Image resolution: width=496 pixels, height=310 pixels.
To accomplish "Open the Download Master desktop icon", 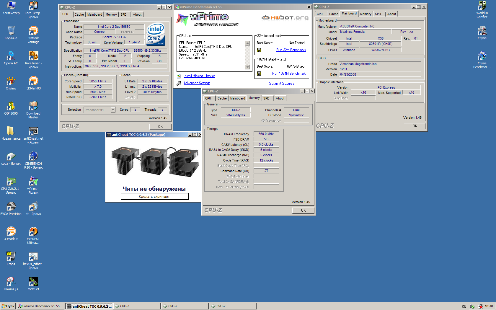I will click(33, 106).
